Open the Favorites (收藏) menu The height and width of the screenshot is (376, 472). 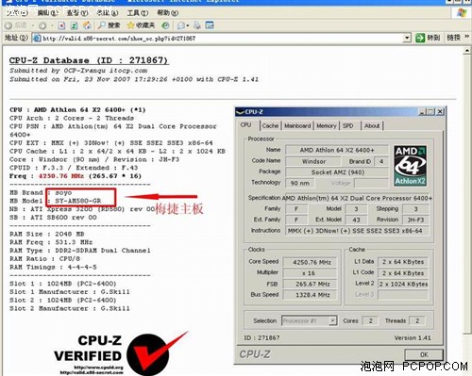(x=108, y=13)
